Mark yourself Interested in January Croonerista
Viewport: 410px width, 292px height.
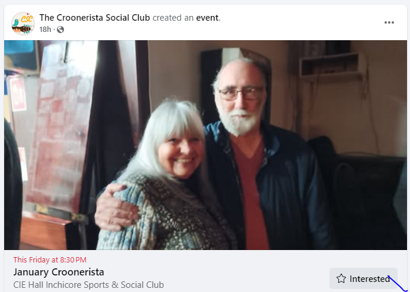click(363, 278)
